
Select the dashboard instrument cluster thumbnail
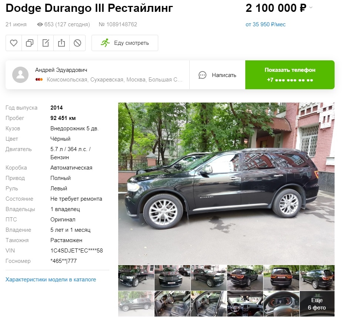point(281,304)
